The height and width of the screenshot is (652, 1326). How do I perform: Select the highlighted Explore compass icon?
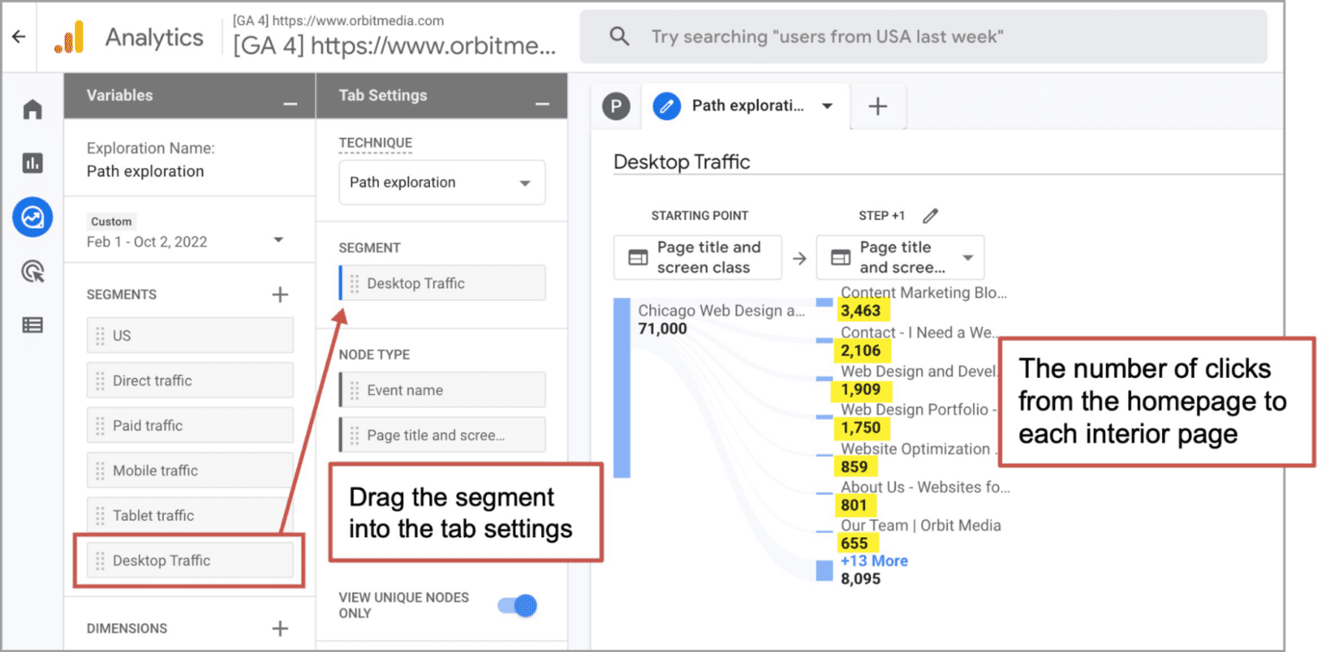click(32, 217)
